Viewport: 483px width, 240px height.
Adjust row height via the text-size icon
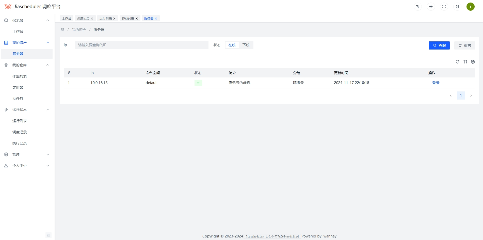tap(465, 62)
